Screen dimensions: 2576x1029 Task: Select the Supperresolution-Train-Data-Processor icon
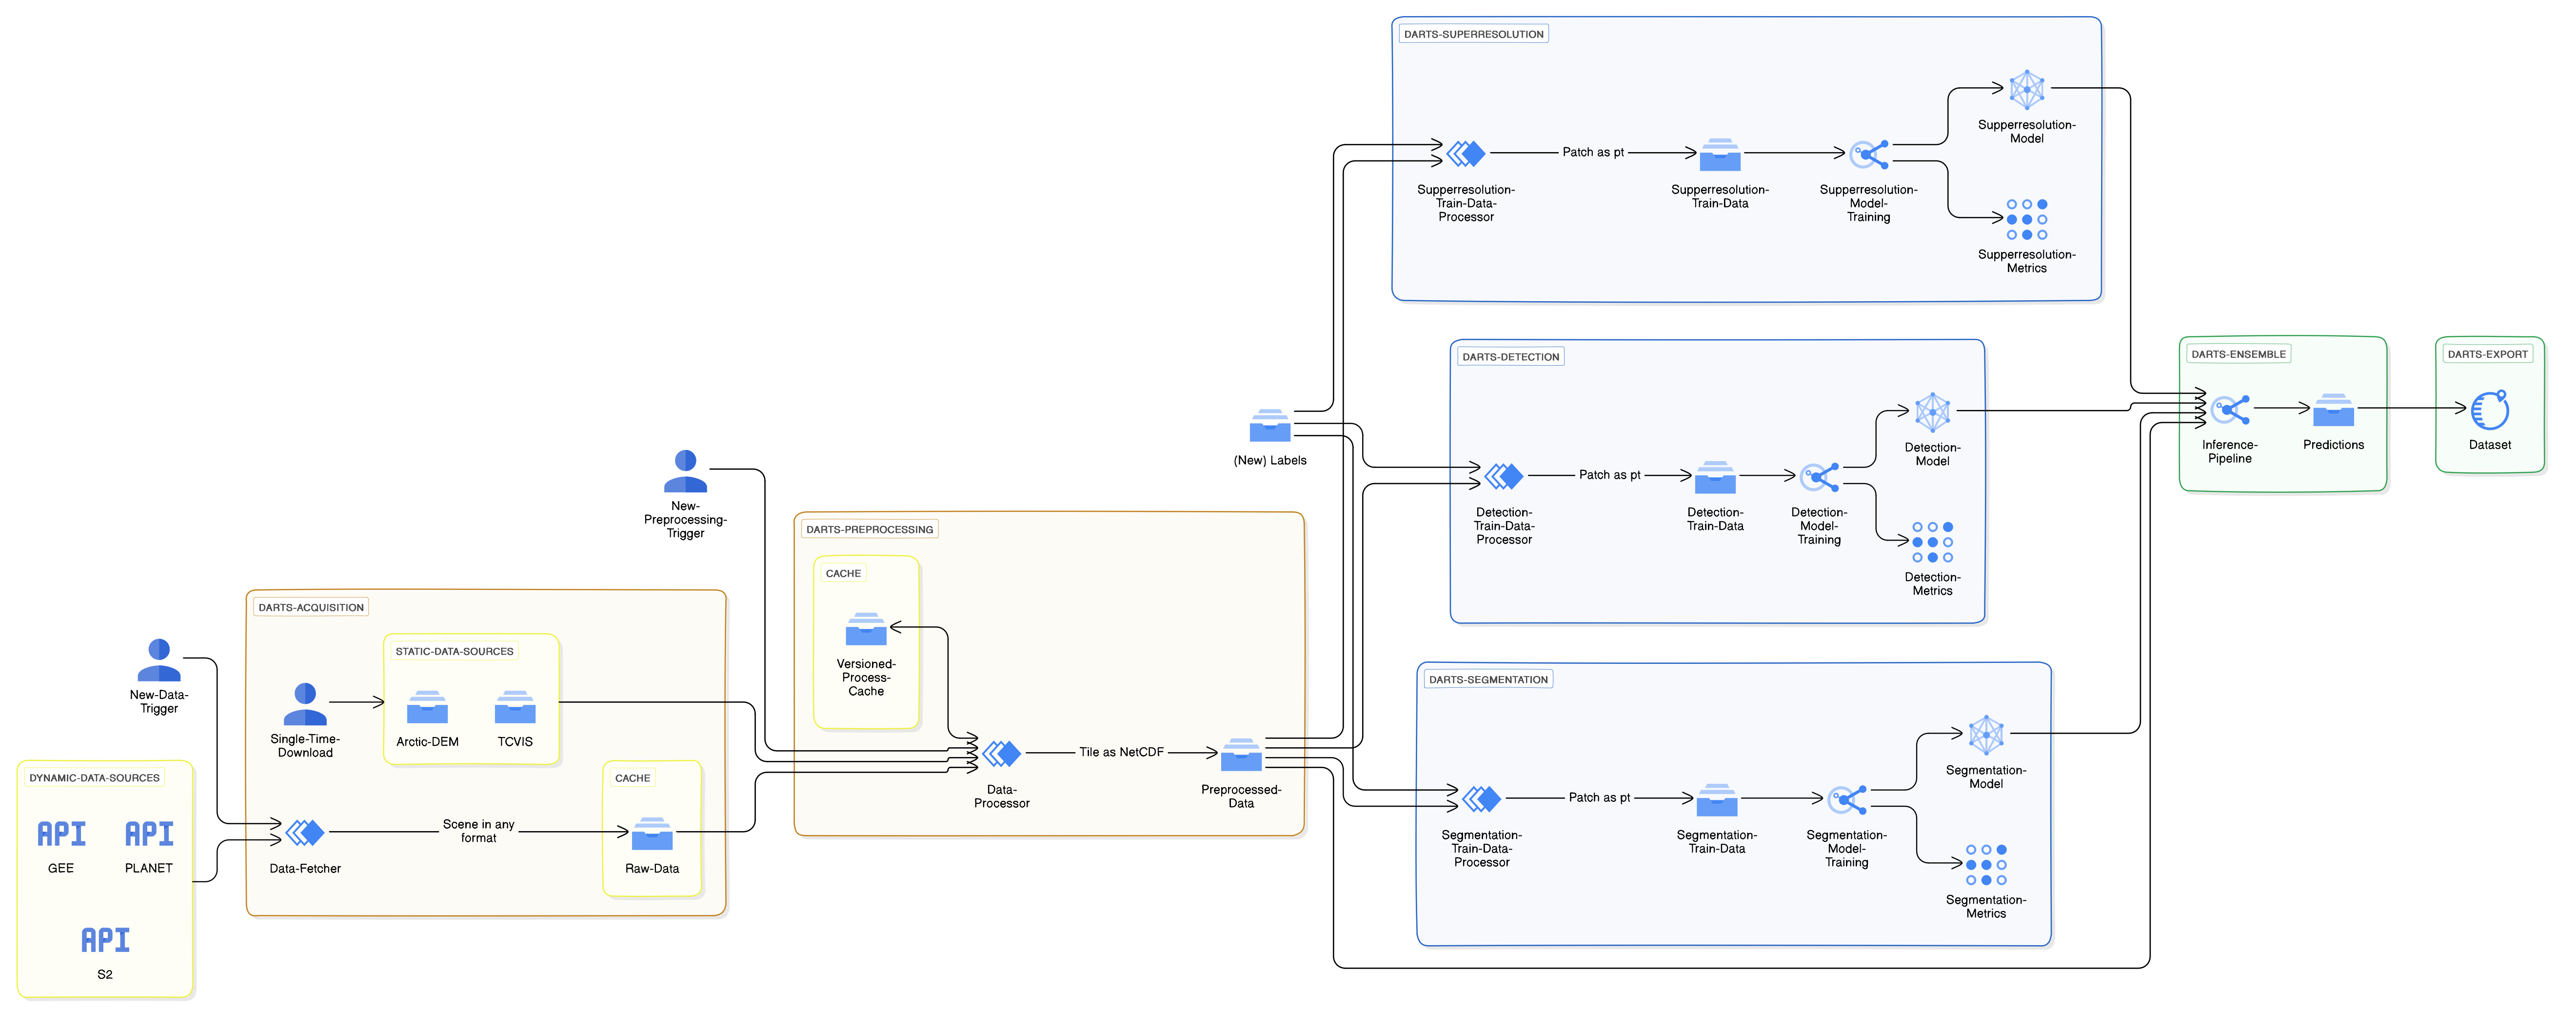[x=1466, y=154]
